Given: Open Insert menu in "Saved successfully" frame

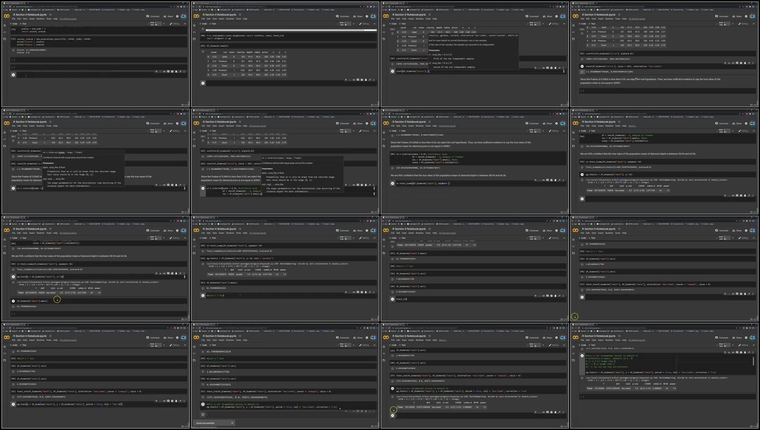Looking at the screenshot, I should click(x=221, y=340).
